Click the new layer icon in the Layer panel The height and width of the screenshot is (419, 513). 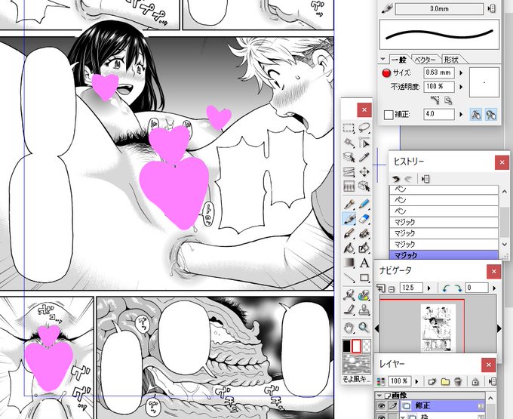pos(432,381)
